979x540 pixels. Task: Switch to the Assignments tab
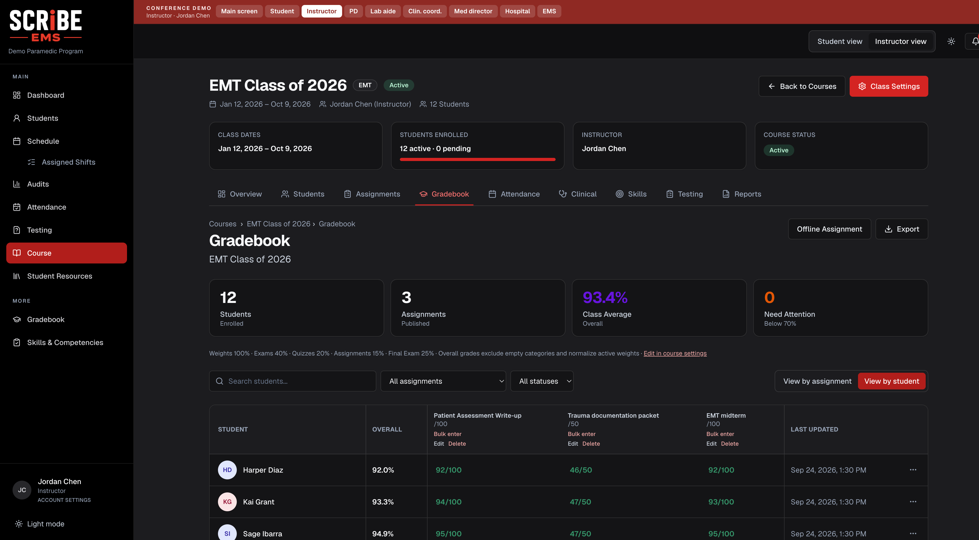coord(372,194)
